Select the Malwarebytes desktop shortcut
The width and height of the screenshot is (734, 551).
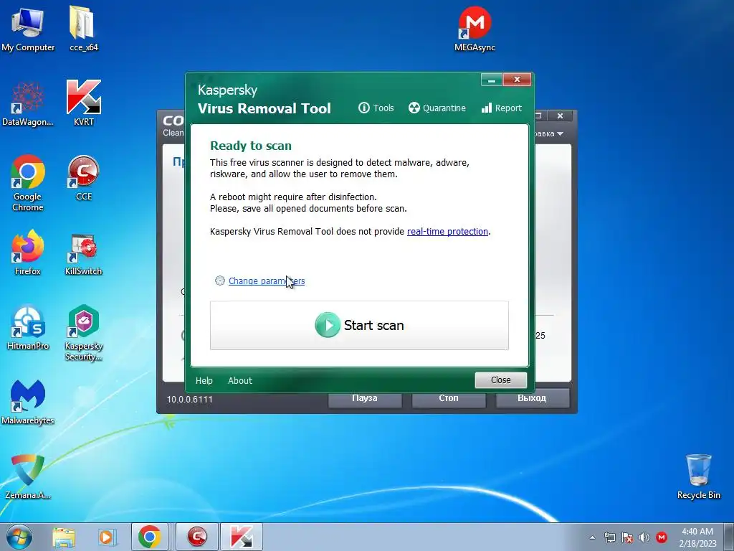(x=28, y=402)
